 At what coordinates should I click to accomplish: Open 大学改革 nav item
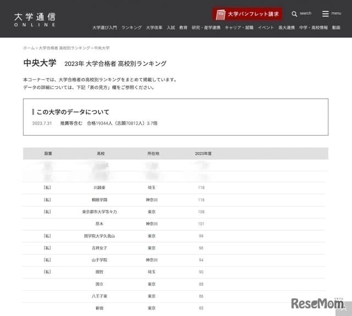click(x=154, y=27)
